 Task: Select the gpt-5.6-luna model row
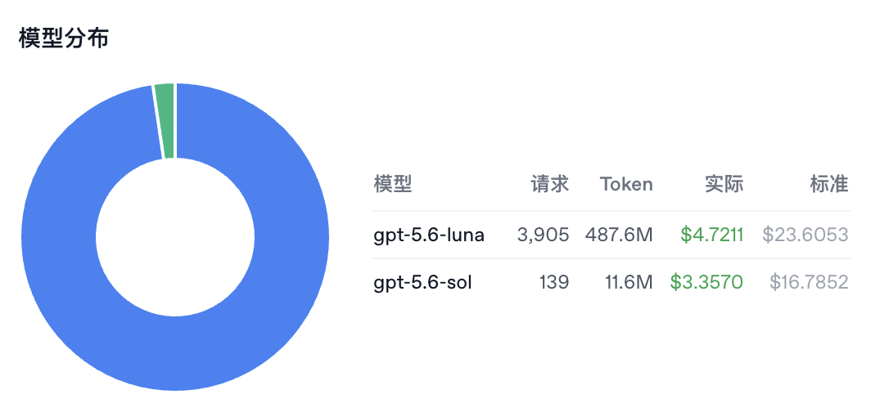611,235
